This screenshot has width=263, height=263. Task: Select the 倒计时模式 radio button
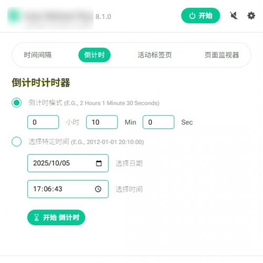tap(17, 103)
